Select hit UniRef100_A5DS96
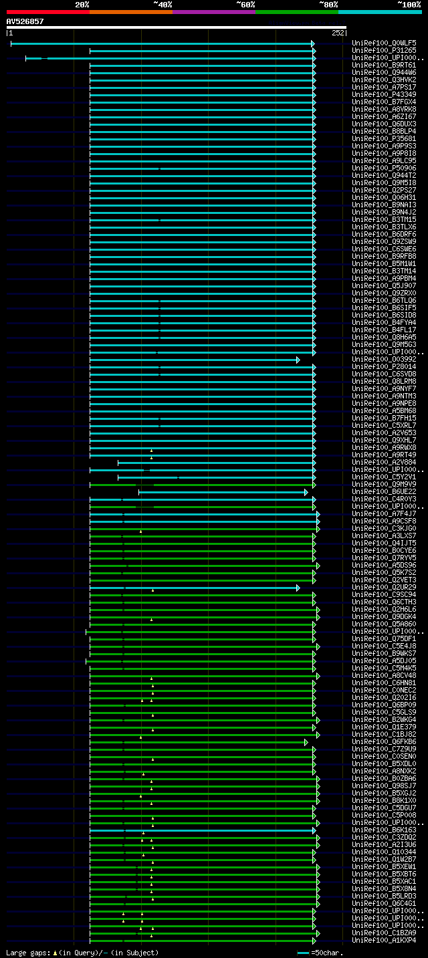This screenshot has height=958, width=428. point(384,566)
